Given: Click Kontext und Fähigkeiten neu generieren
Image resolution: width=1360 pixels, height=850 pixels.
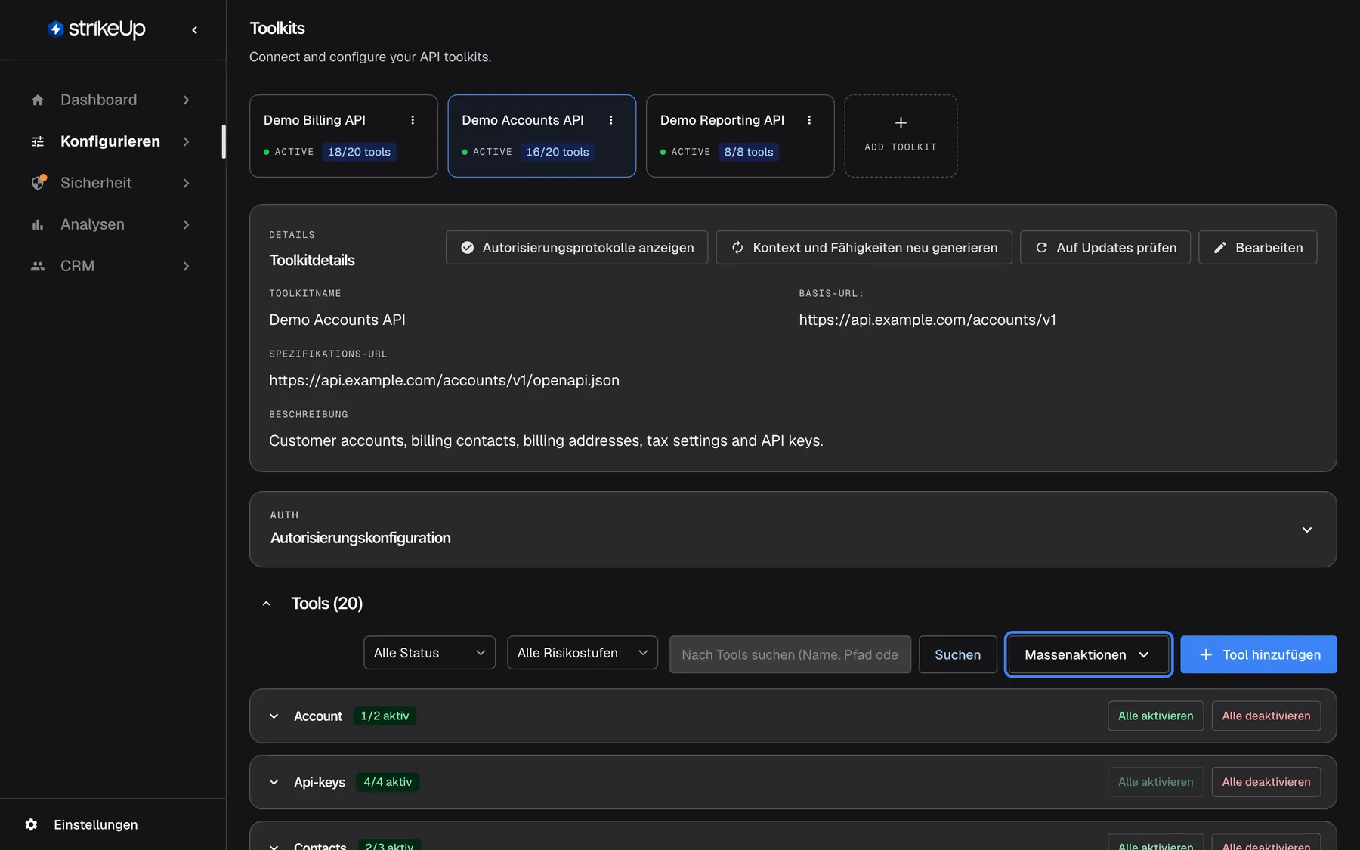Looking at the screenshot, I should pos(864,248).
